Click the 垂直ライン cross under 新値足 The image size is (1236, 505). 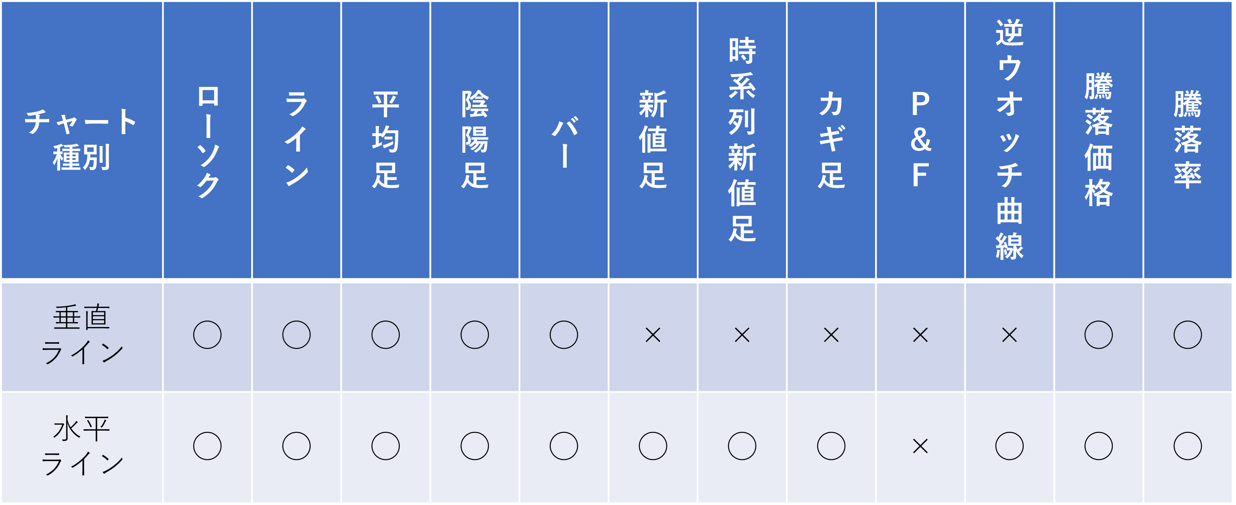coord(653,335)
